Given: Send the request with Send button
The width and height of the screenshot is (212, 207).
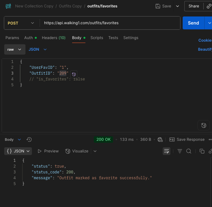Looking at the screenshot, I should (x=193, y=23).
